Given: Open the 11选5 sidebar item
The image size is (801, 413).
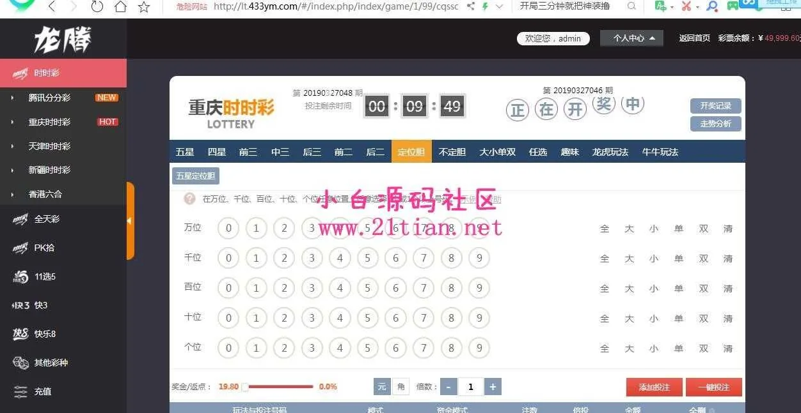Looking at the screenshot, I should click(x=45, y=276).
